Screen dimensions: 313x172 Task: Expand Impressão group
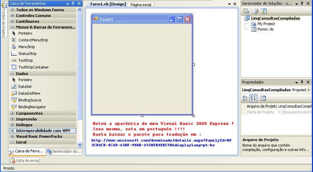click(x=12, y=119)
